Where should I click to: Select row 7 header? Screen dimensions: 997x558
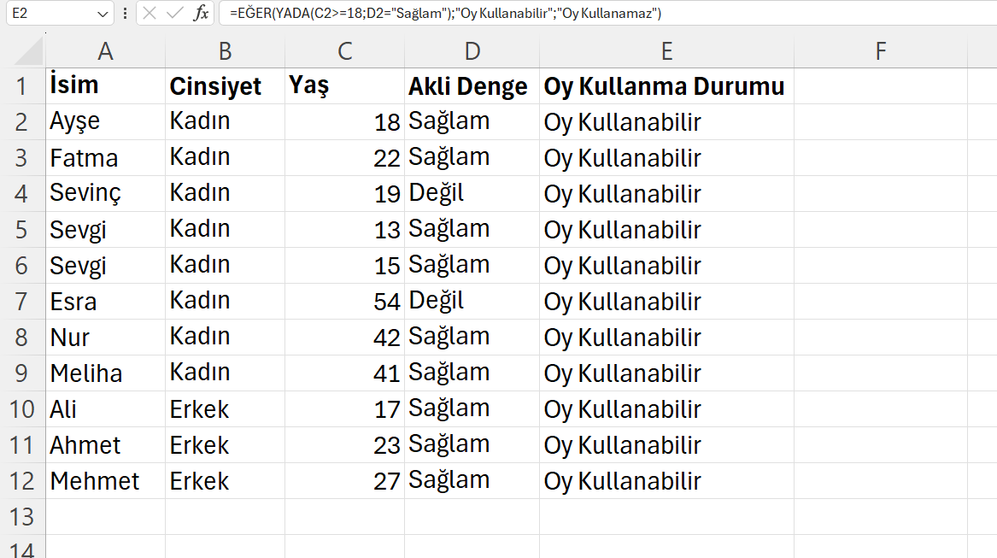[22, 302]
